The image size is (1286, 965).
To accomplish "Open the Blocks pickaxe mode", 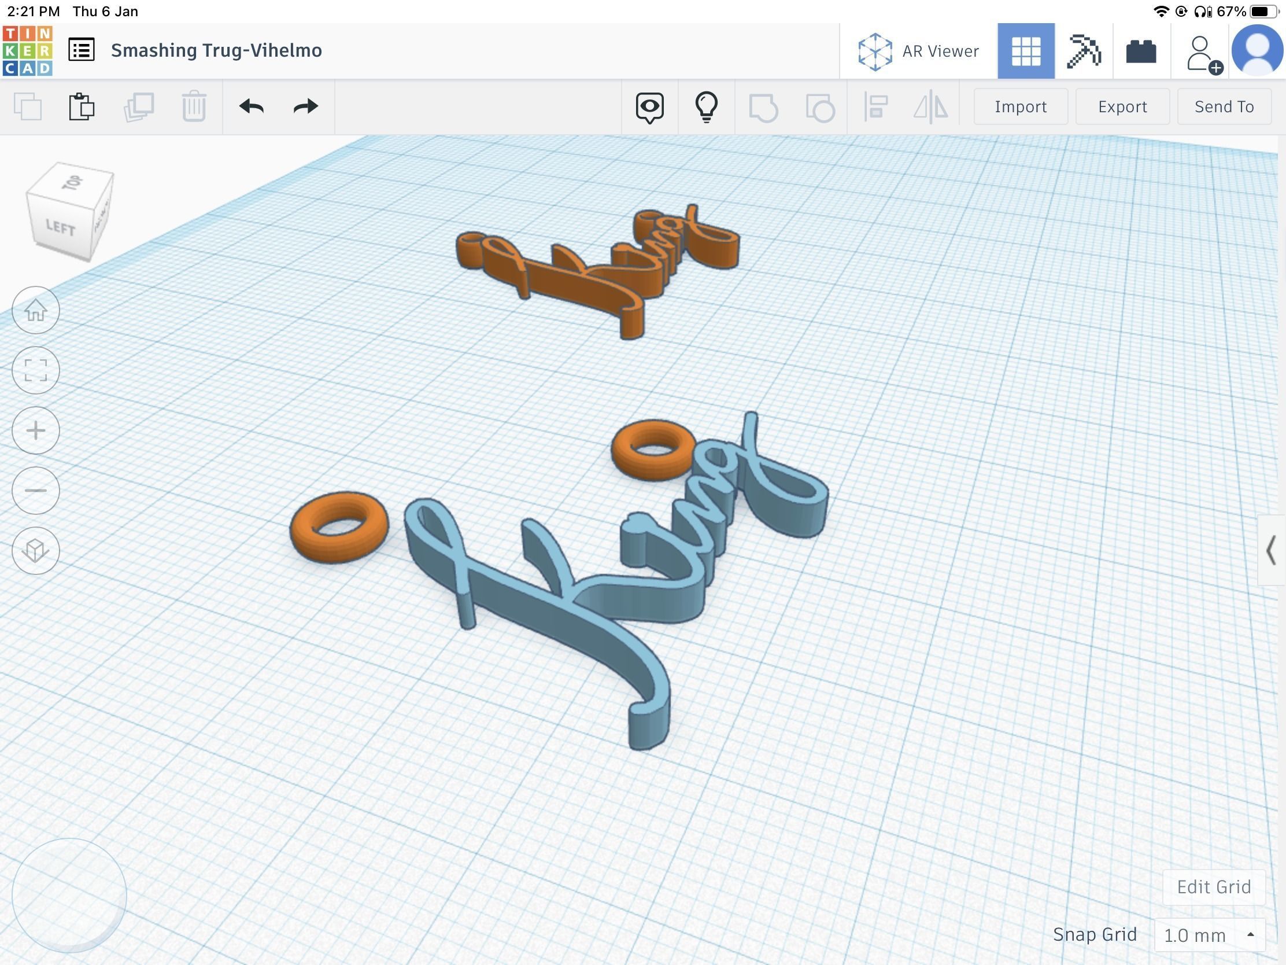I will point(1084,51).
